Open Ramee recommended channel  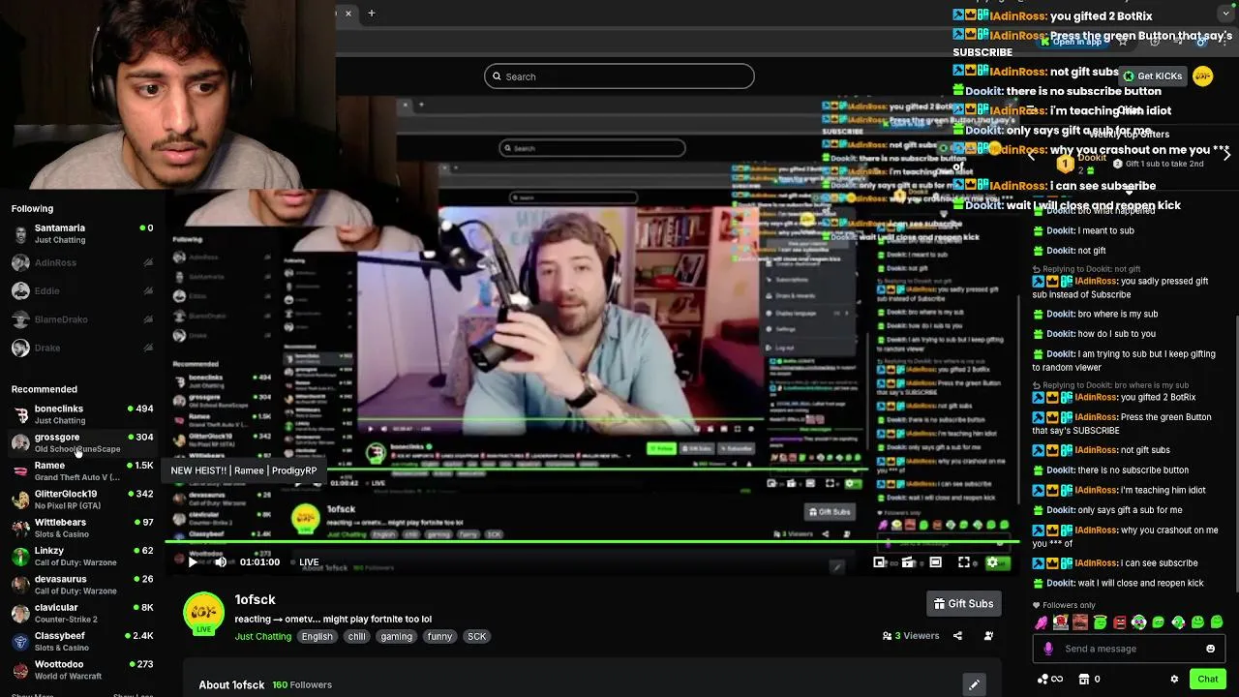81,470
